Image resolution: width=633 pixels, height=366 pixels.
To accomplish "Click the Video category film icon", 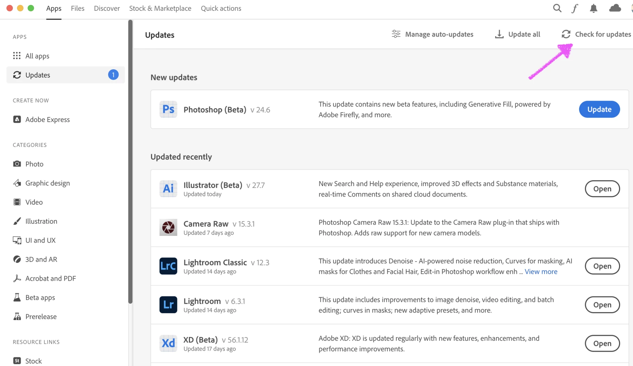I will click(17, 202).
